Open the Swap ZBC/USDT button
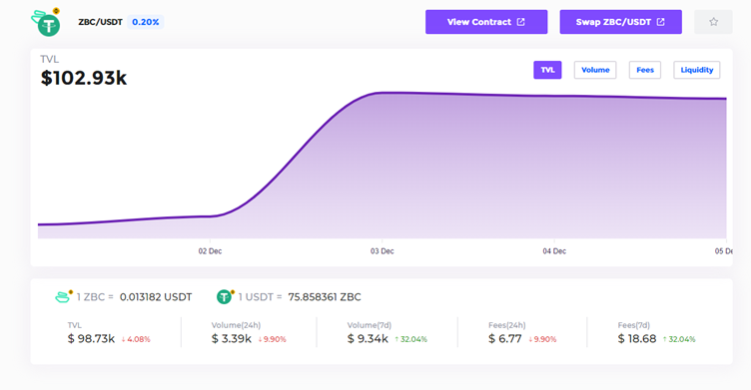 (x=621, y=22)
